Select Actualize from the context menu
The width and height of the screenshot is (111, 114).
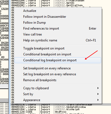58,11
